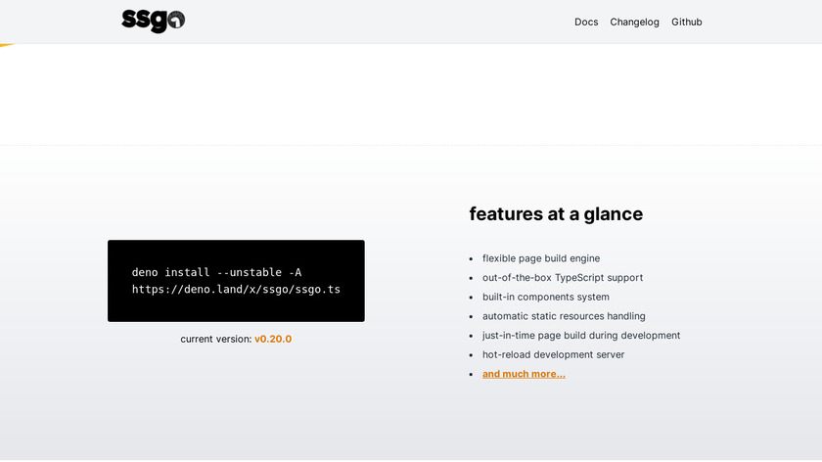Image resolution: width=822 pixels, height=462 pixels.
Task: Click the deno.land ssgo.ts URL text
Action: (x=236, y=290)
